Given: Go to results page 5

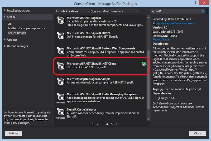Looking at the screenshot, I should [112, 124].
